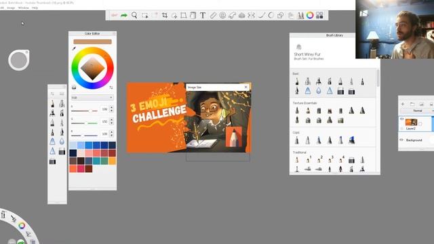Screen dimensions: 434x244
Task: Toggle visibility of the Layer2 layer
Action: (401, 119)
